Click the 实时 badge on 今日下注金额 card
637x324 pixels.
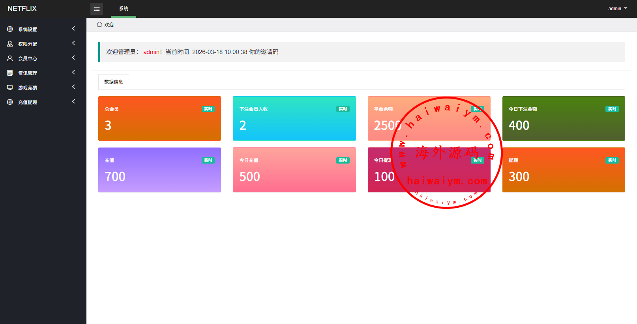(612, 109)
